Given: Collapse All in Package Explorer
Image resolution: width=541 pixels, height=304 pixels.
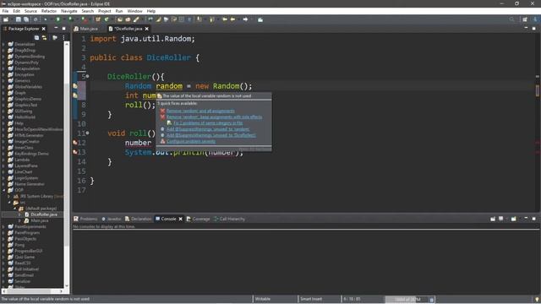Looking at the screenshot, I should [36, 37].
